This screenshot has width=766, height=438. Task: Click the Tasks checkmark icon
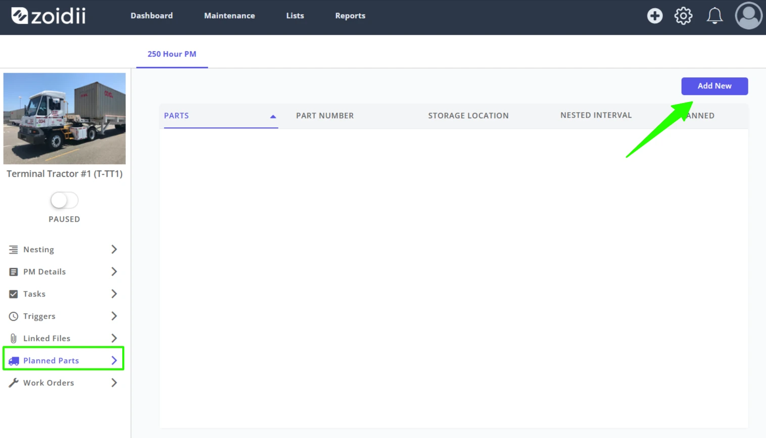click(13, 294)
